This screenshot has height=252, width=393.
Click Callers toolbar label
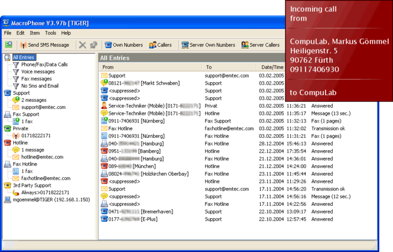(x=164, y=45)
